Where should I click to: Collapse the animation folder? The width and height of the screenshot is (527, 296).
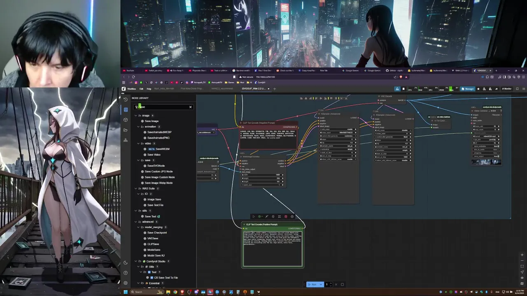point(138,127)
